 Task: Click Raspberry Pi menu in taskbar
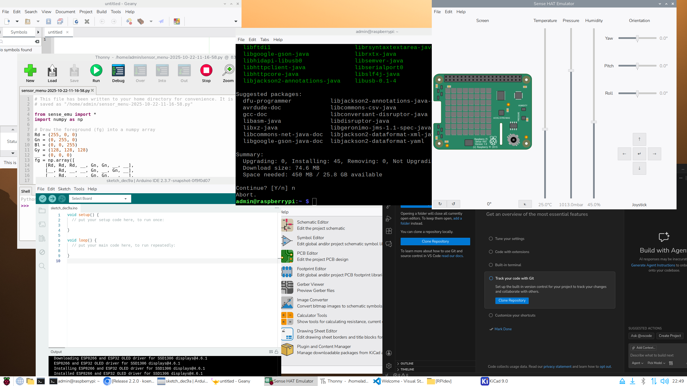[x=6, y=381]
